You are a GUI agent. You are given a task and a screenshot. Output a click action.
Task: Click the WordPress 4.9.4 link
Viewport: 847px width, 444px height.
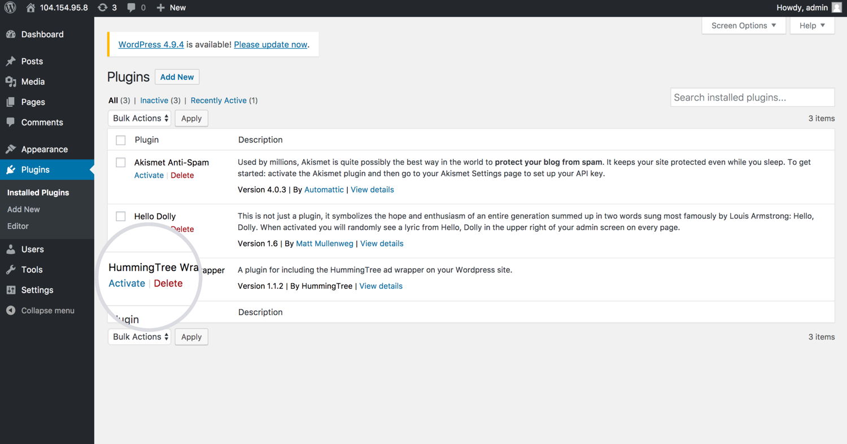(x=151, y=45)
